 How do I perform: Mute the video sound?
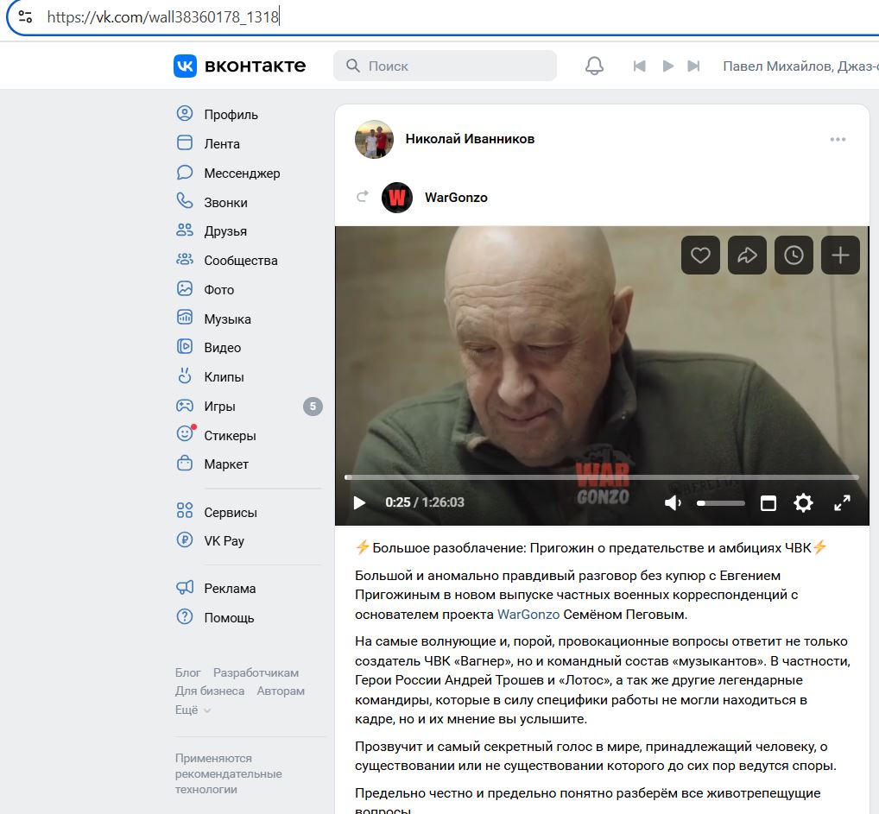pos(673,503)
